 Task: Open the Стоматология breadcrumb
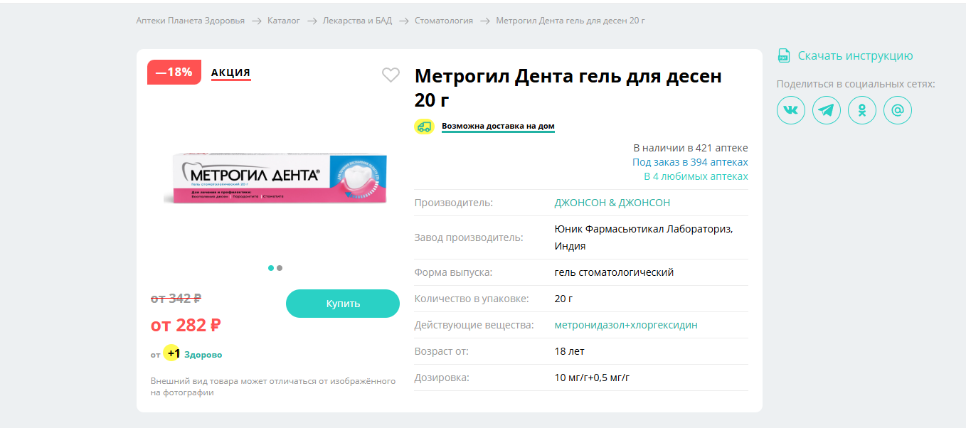click(444, 21)
